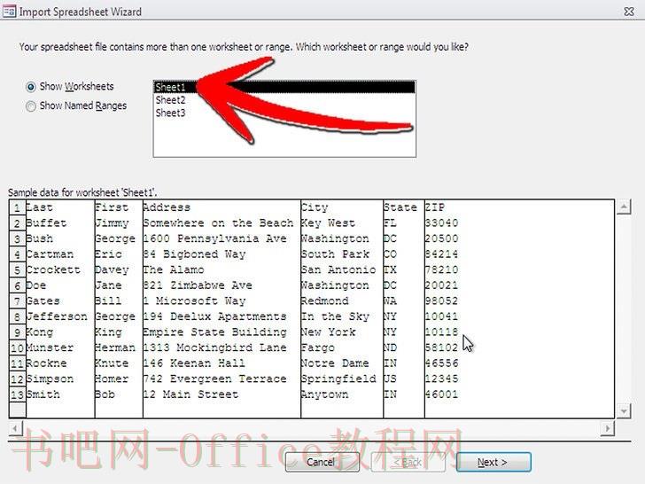Click the ZIP value '33040'
Viewport: 645px width, 484px height.
(441, 223)
